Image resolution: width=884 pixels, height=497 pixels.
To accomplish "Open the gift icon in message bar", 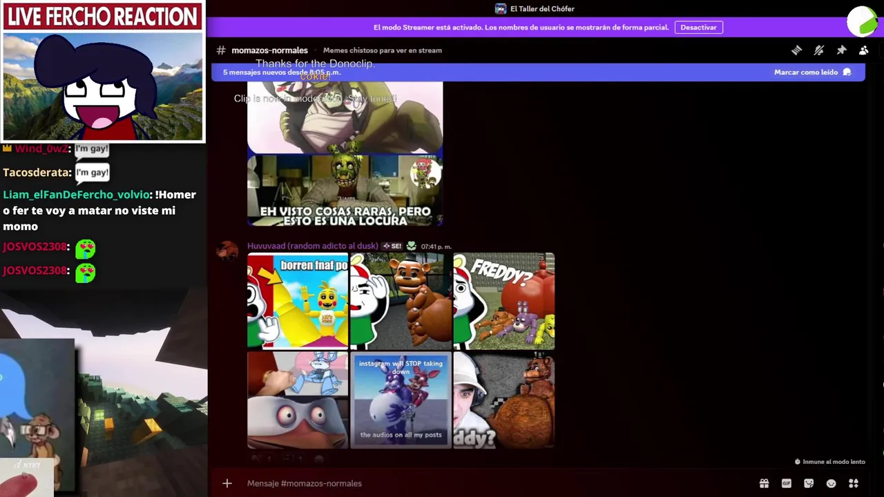I will [764, 483].
